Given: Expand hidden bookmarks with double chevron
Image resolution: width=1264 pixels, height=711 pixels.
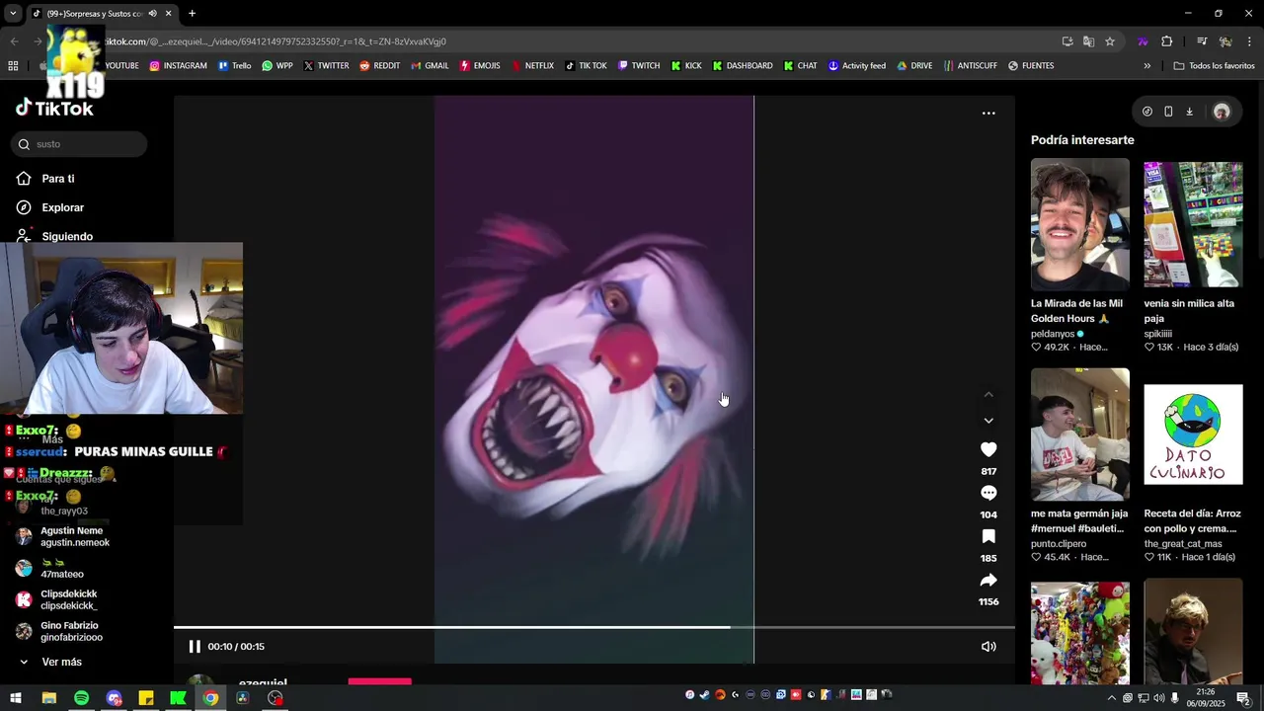Looking at the screenshot, I should pyautogui.click(x=1146, y=66).
